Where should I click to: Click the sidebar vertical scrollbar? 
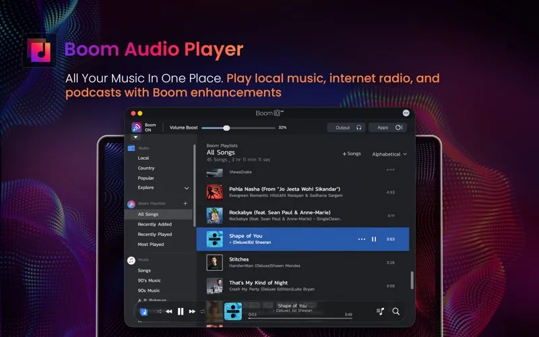(x=194, y=186)
